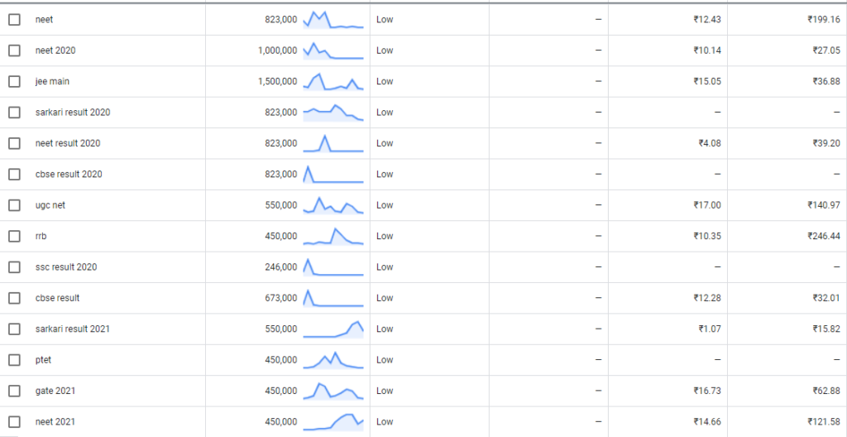Viewport: 847px width, 437px height.
Task: Click the ₹246.44 high bid value
Action: point(824,236)
